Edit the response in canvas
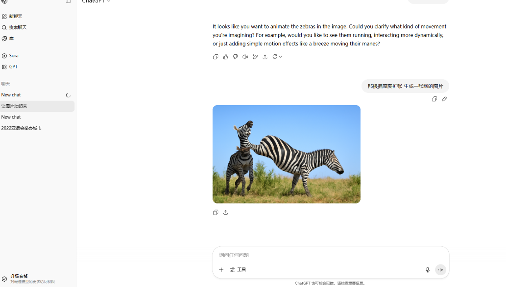The height and width of the screenshot is (287, 506). (255, 57)
